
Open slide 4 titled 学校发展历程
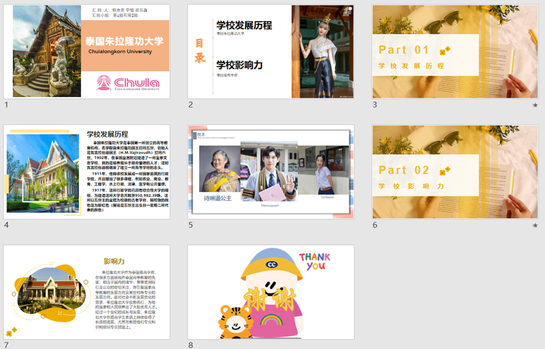(87, 172)
